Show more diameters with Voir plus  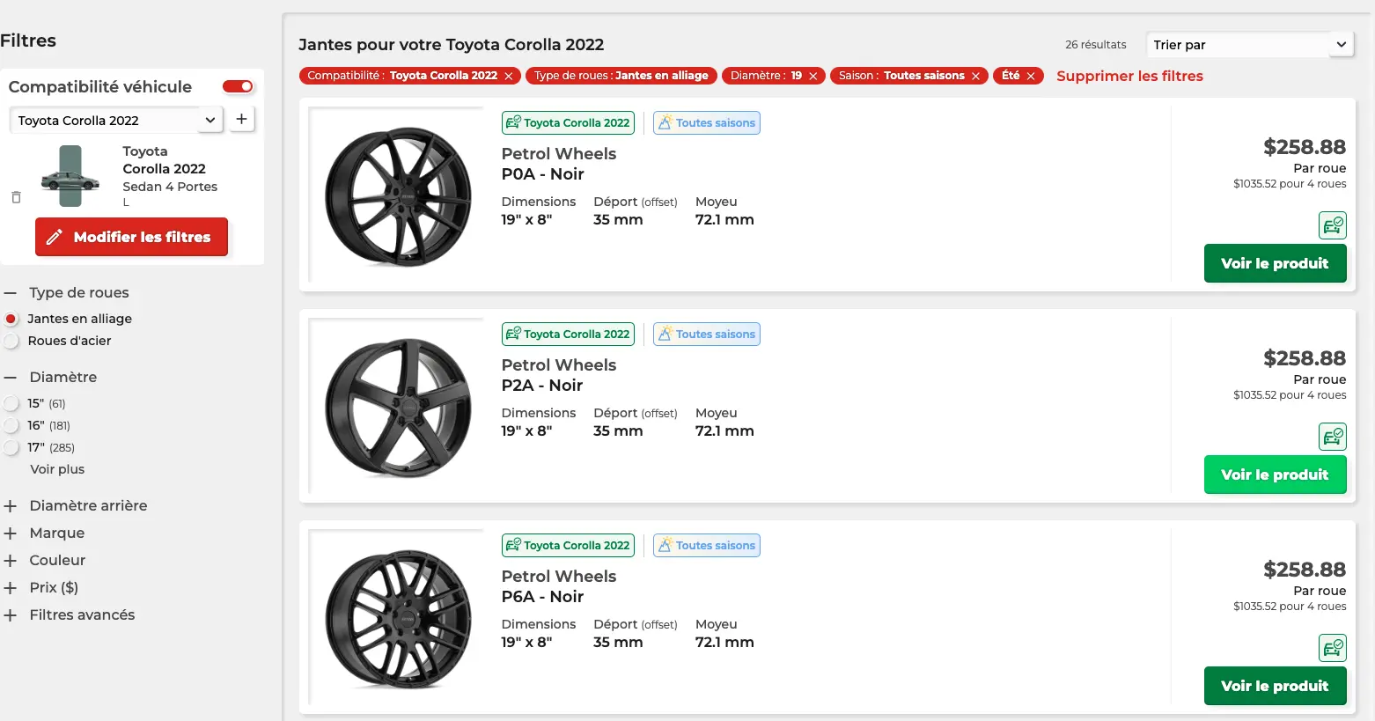[57, 469]
